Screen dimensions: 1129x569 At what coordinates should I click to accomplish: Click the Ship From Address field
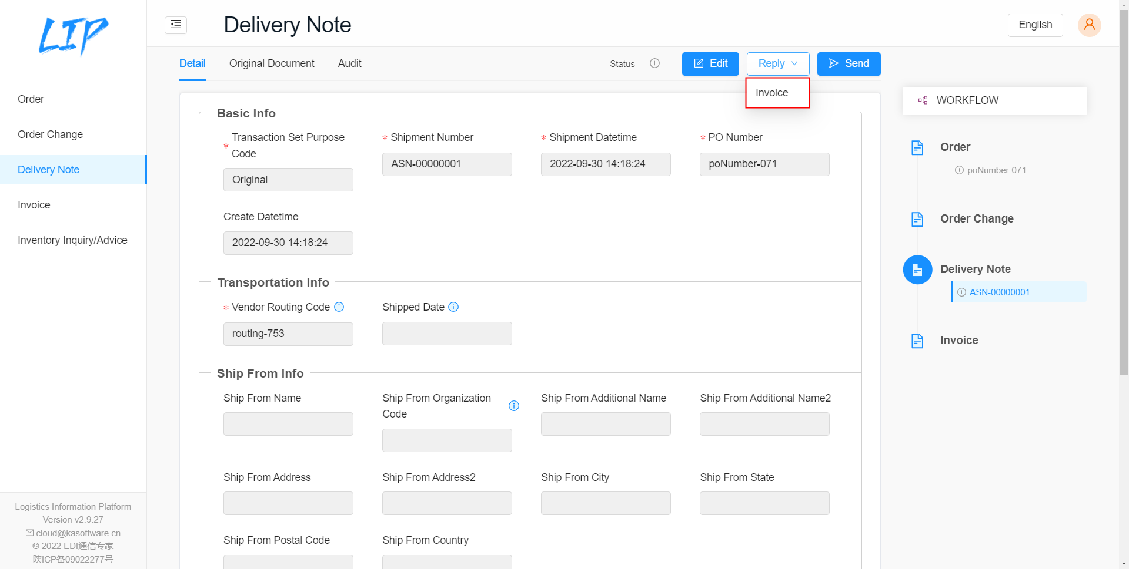pyautogui.click(x=288, y=503)
